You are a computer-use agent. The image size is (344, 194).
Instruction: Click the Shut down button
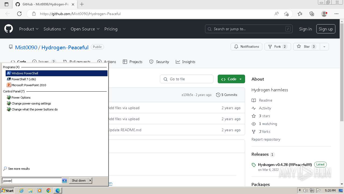pyautogui.click(x=79, y=181)
